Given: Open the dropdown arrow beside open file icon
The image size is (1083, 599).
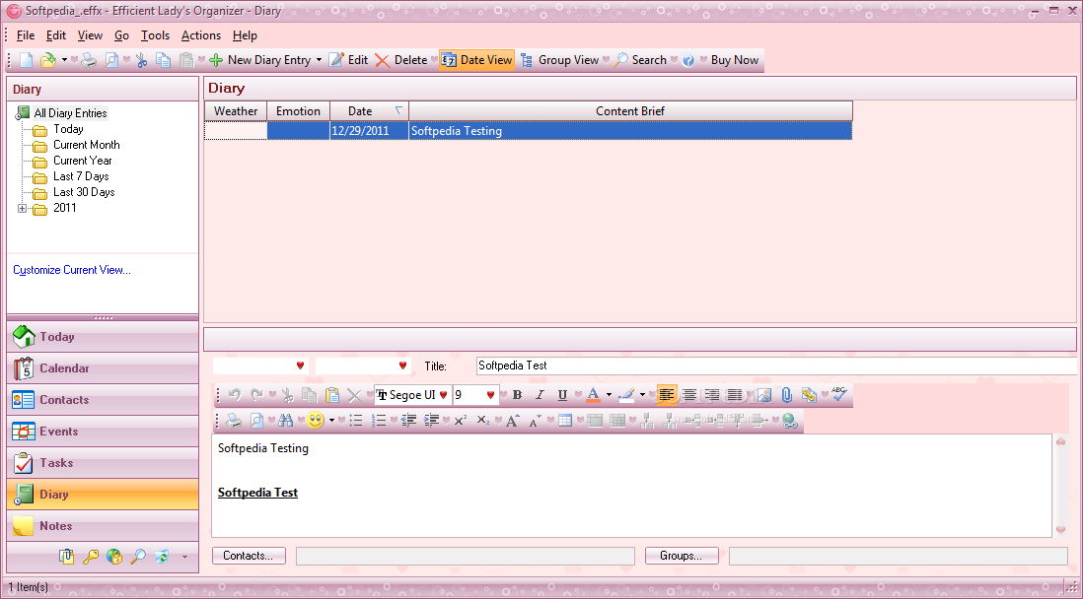Looking at the screenshot, I should [x=64, y=61].
